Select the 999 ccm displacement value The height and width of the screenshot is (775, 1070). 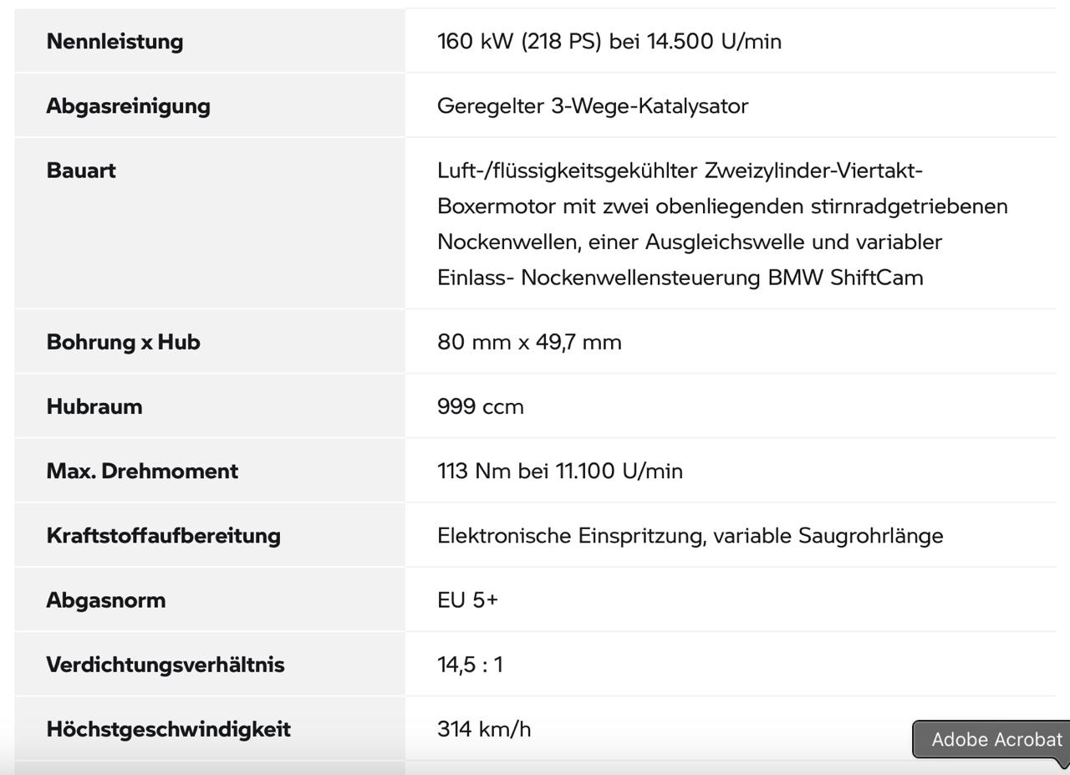[x=481, y=406]
